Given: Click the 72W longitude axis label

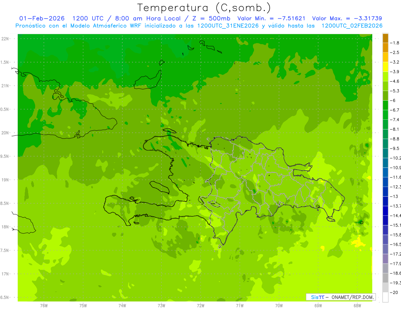Looking at the screenshot, I should [200, 306].
